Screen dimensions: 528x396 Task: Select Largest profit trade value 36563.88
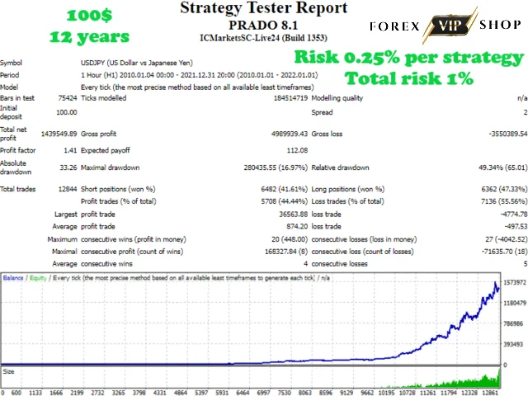(x=294, y=214)
